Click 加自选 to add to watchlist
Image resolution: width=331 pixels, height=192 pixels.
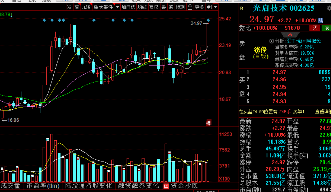click(128, 7)
